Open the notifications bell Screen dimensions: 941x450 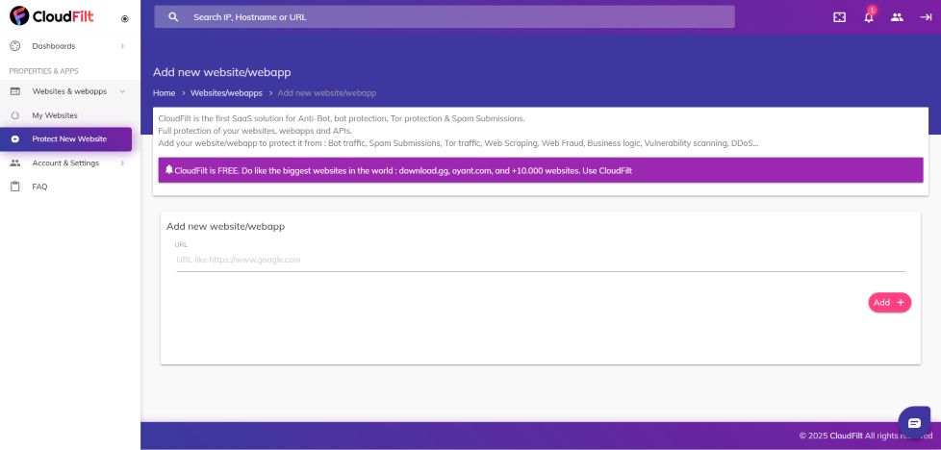(869, 17)
